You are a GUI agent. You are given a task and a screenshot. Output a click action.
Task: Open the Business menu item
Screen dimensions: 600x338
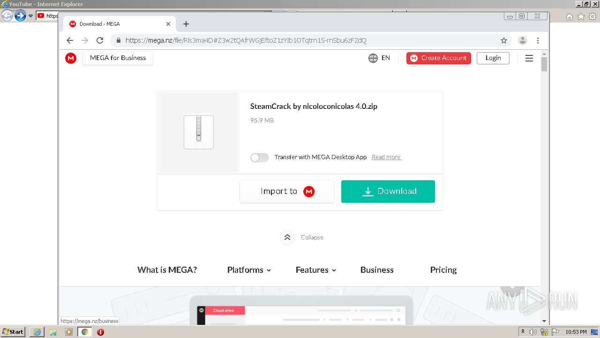[x=377, y=270]
